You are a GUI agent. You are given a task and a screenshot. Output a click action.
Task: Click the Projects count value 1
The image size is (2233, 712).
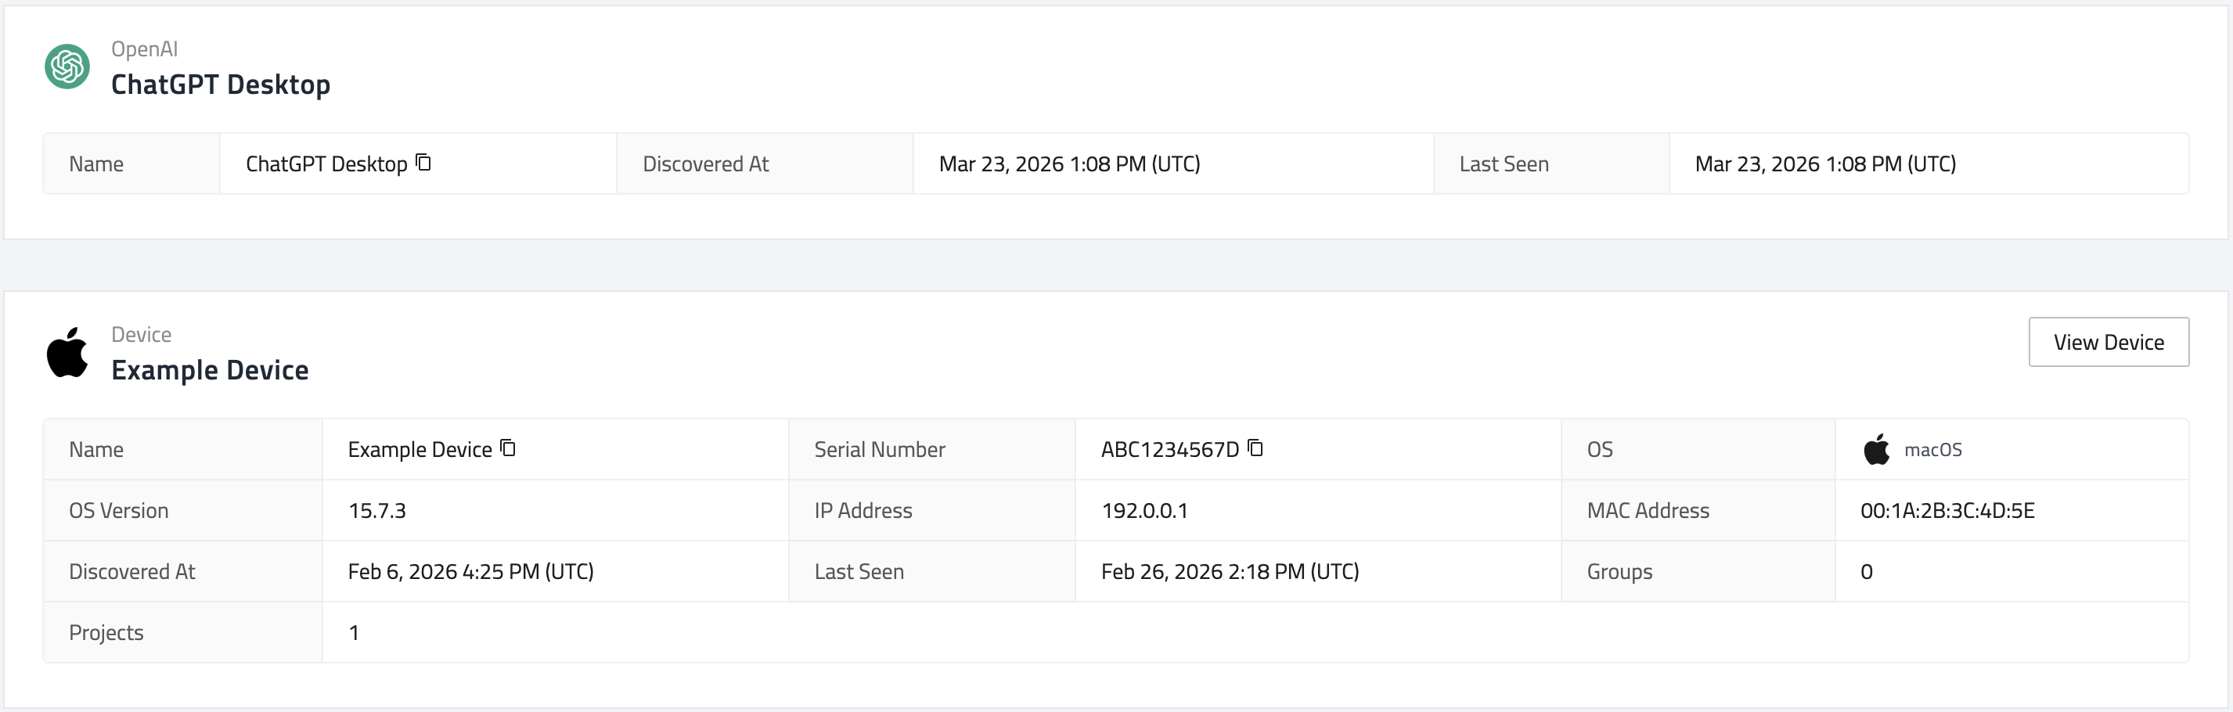354,633
